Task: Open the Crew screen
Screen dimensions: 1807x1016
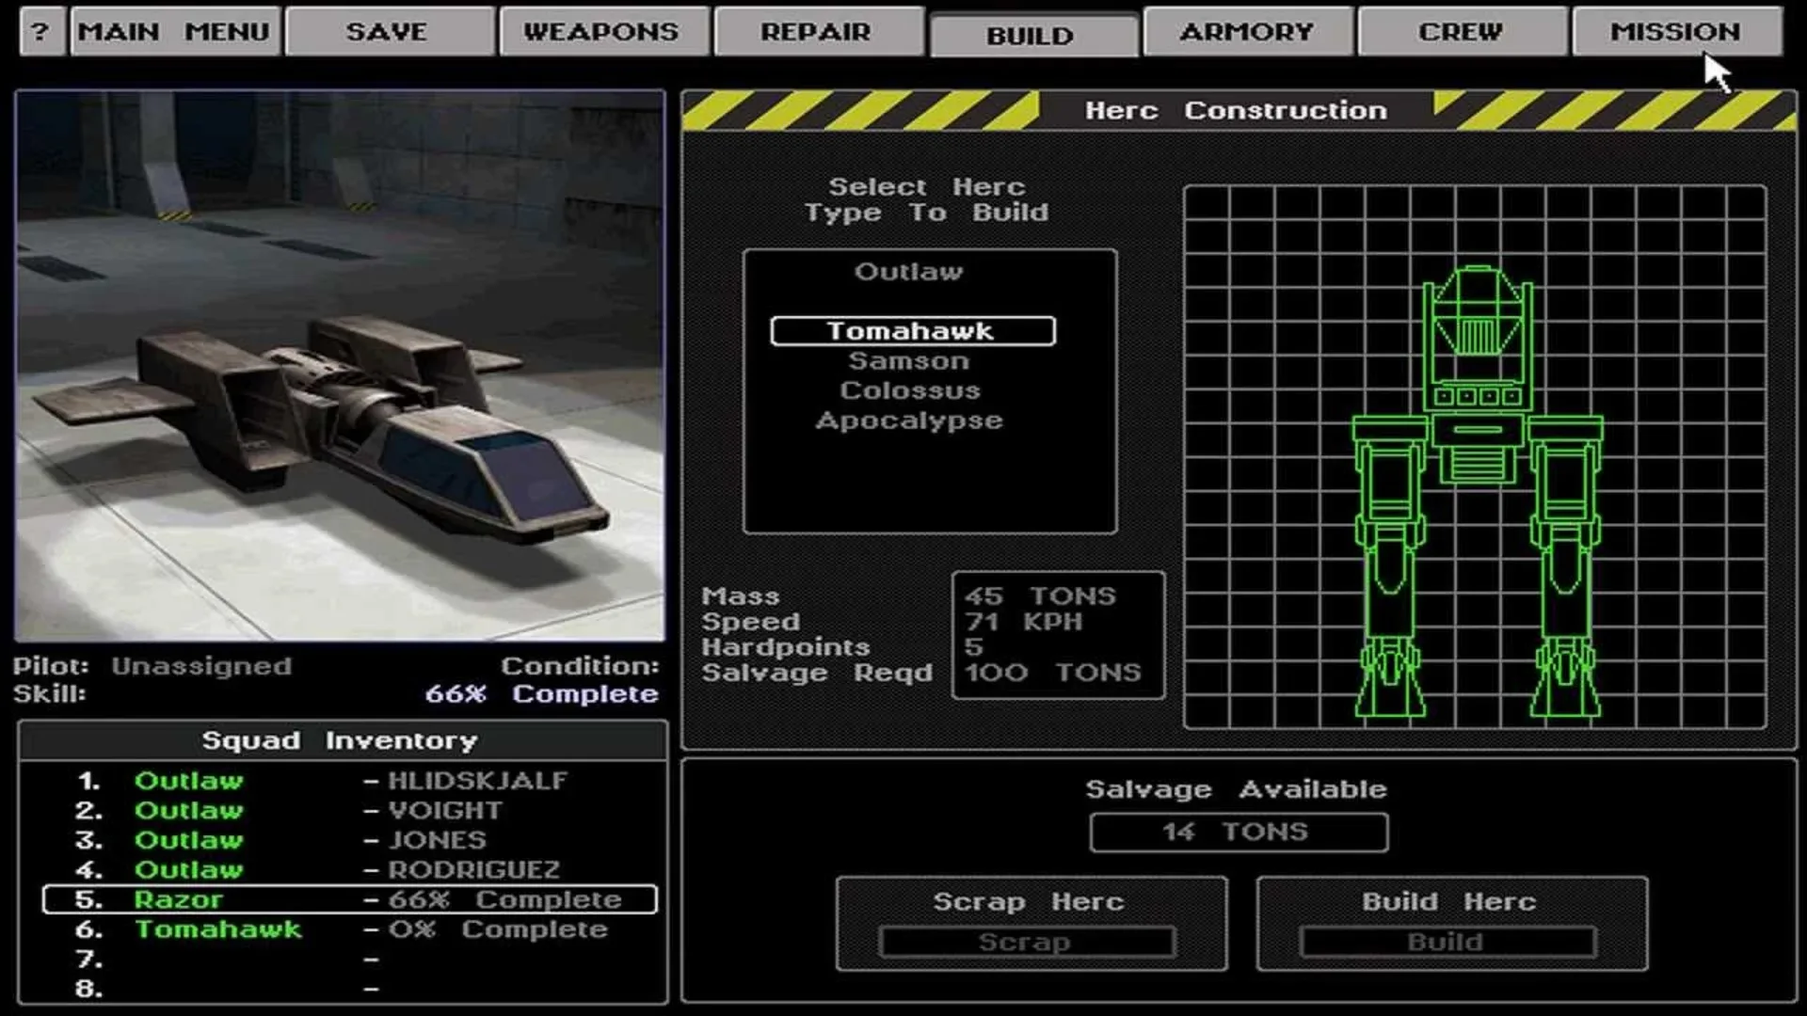Action: tap(1461, 32)
